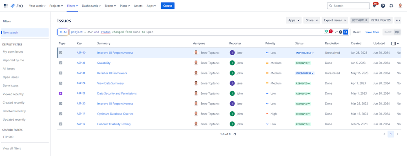Open JQL syntax help icon in query bar
407x156 pixels.
341,32
